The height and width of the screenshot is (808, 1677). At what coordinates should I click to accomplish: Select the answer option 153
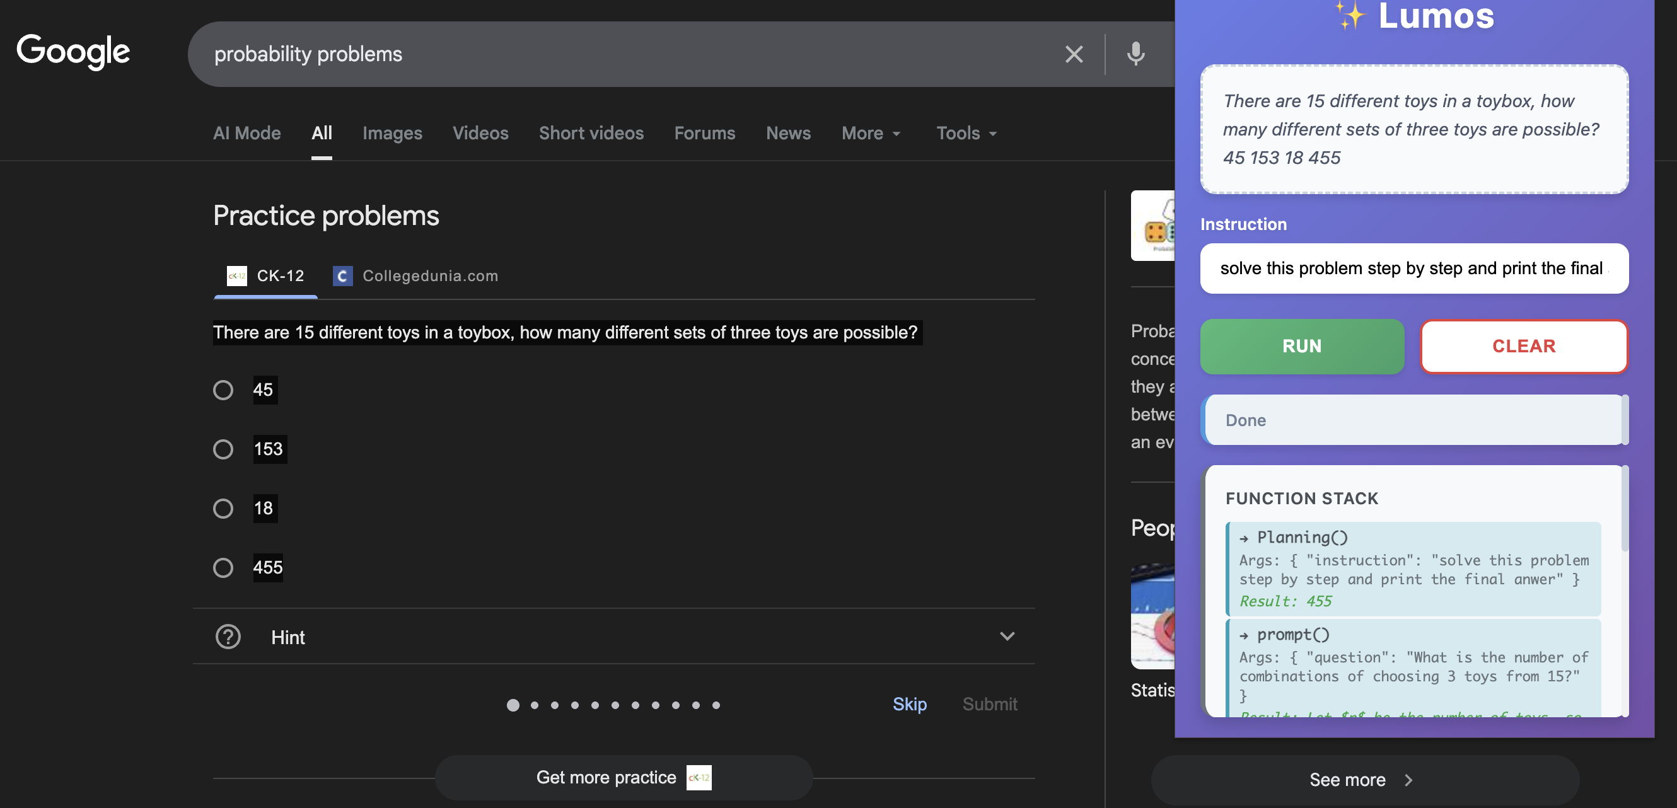[223, 449]
